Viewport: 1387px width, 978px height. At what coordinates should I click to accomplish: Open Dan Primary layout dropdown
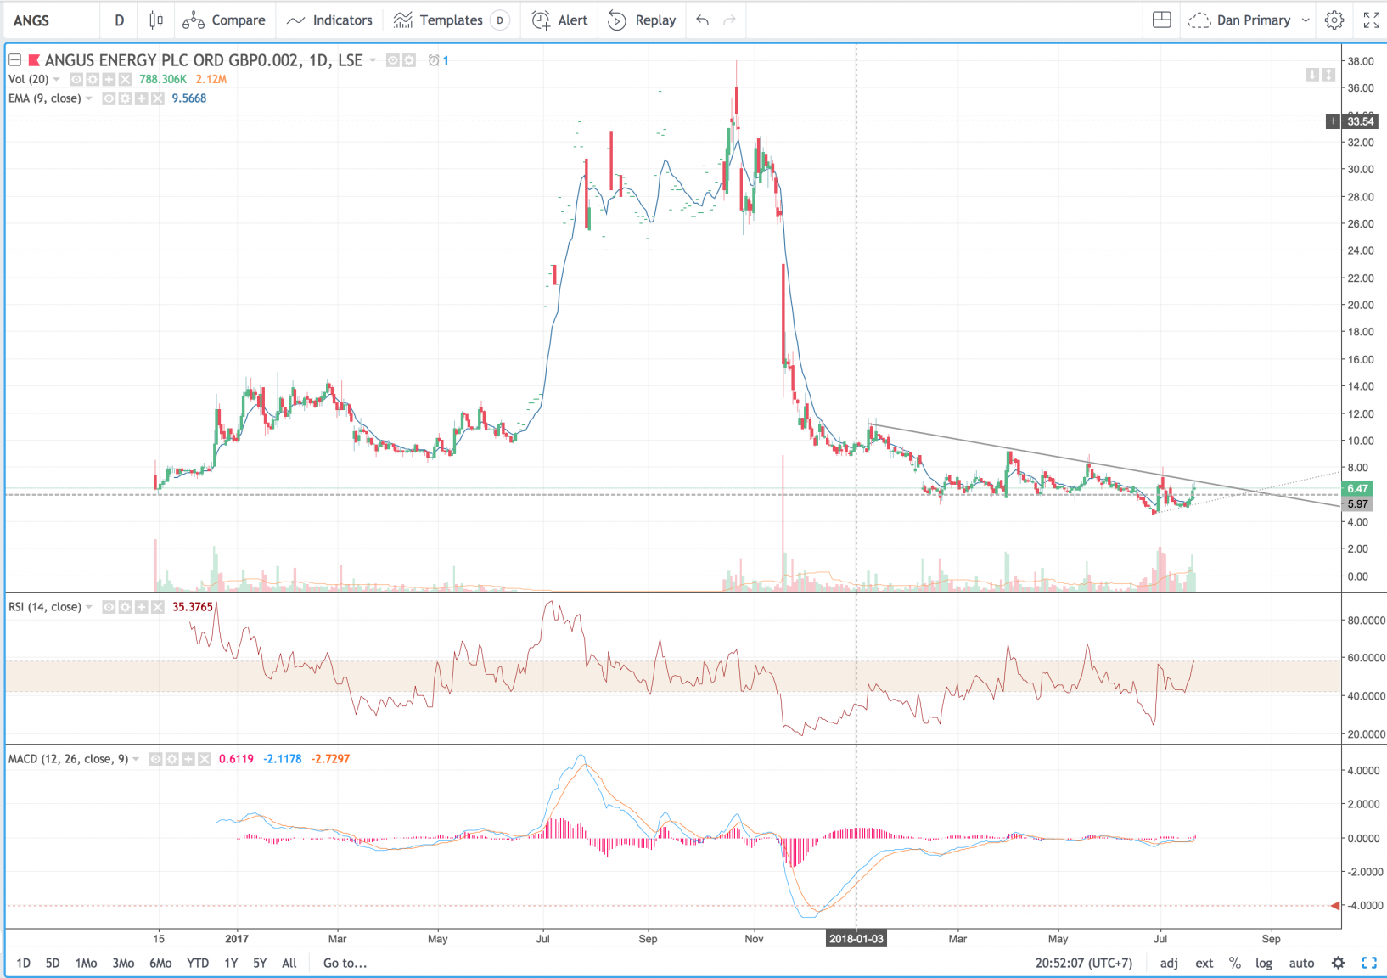[x=1249, y=20]
